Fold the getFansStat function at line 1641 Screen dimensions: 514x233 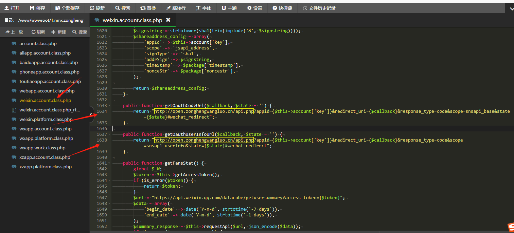tap(109, 163)
